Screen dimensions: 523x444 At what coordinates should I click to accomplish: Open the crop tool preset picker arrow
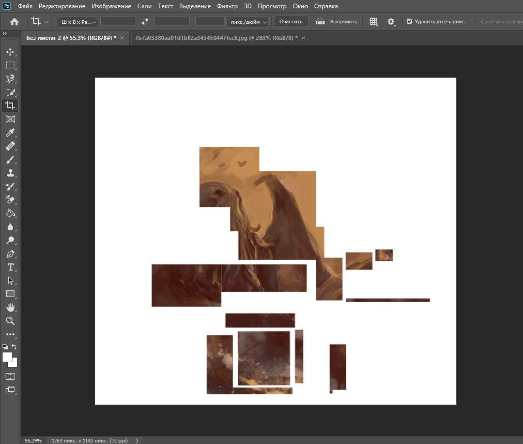click(47, 22)
